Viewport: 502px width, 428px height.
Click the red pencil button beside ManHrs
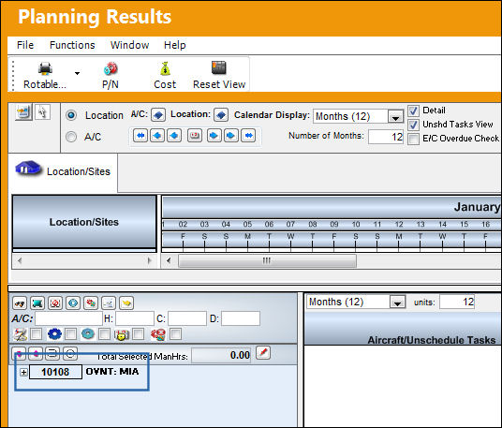tap(263, 353)
